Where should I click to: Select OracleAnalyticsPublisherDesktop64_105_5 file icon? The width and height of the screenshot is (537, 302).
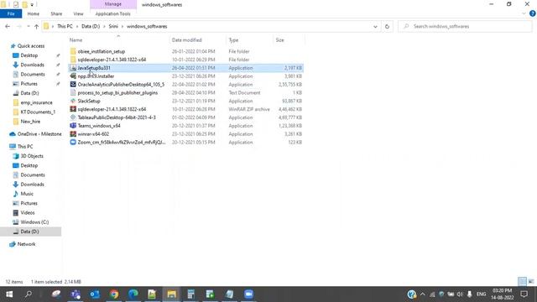[73, 84]
